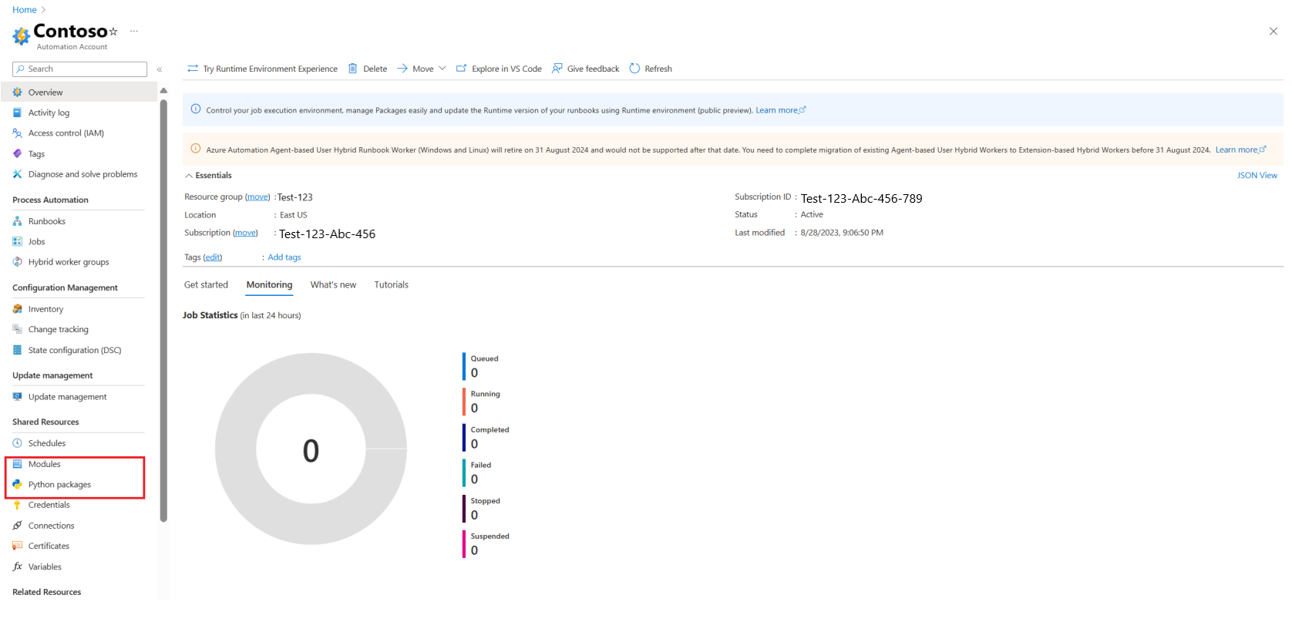Viewport: 1292px width, 622px height.
Task: Favorite Contoso with the star icon
Action: (x=113, y=32)
